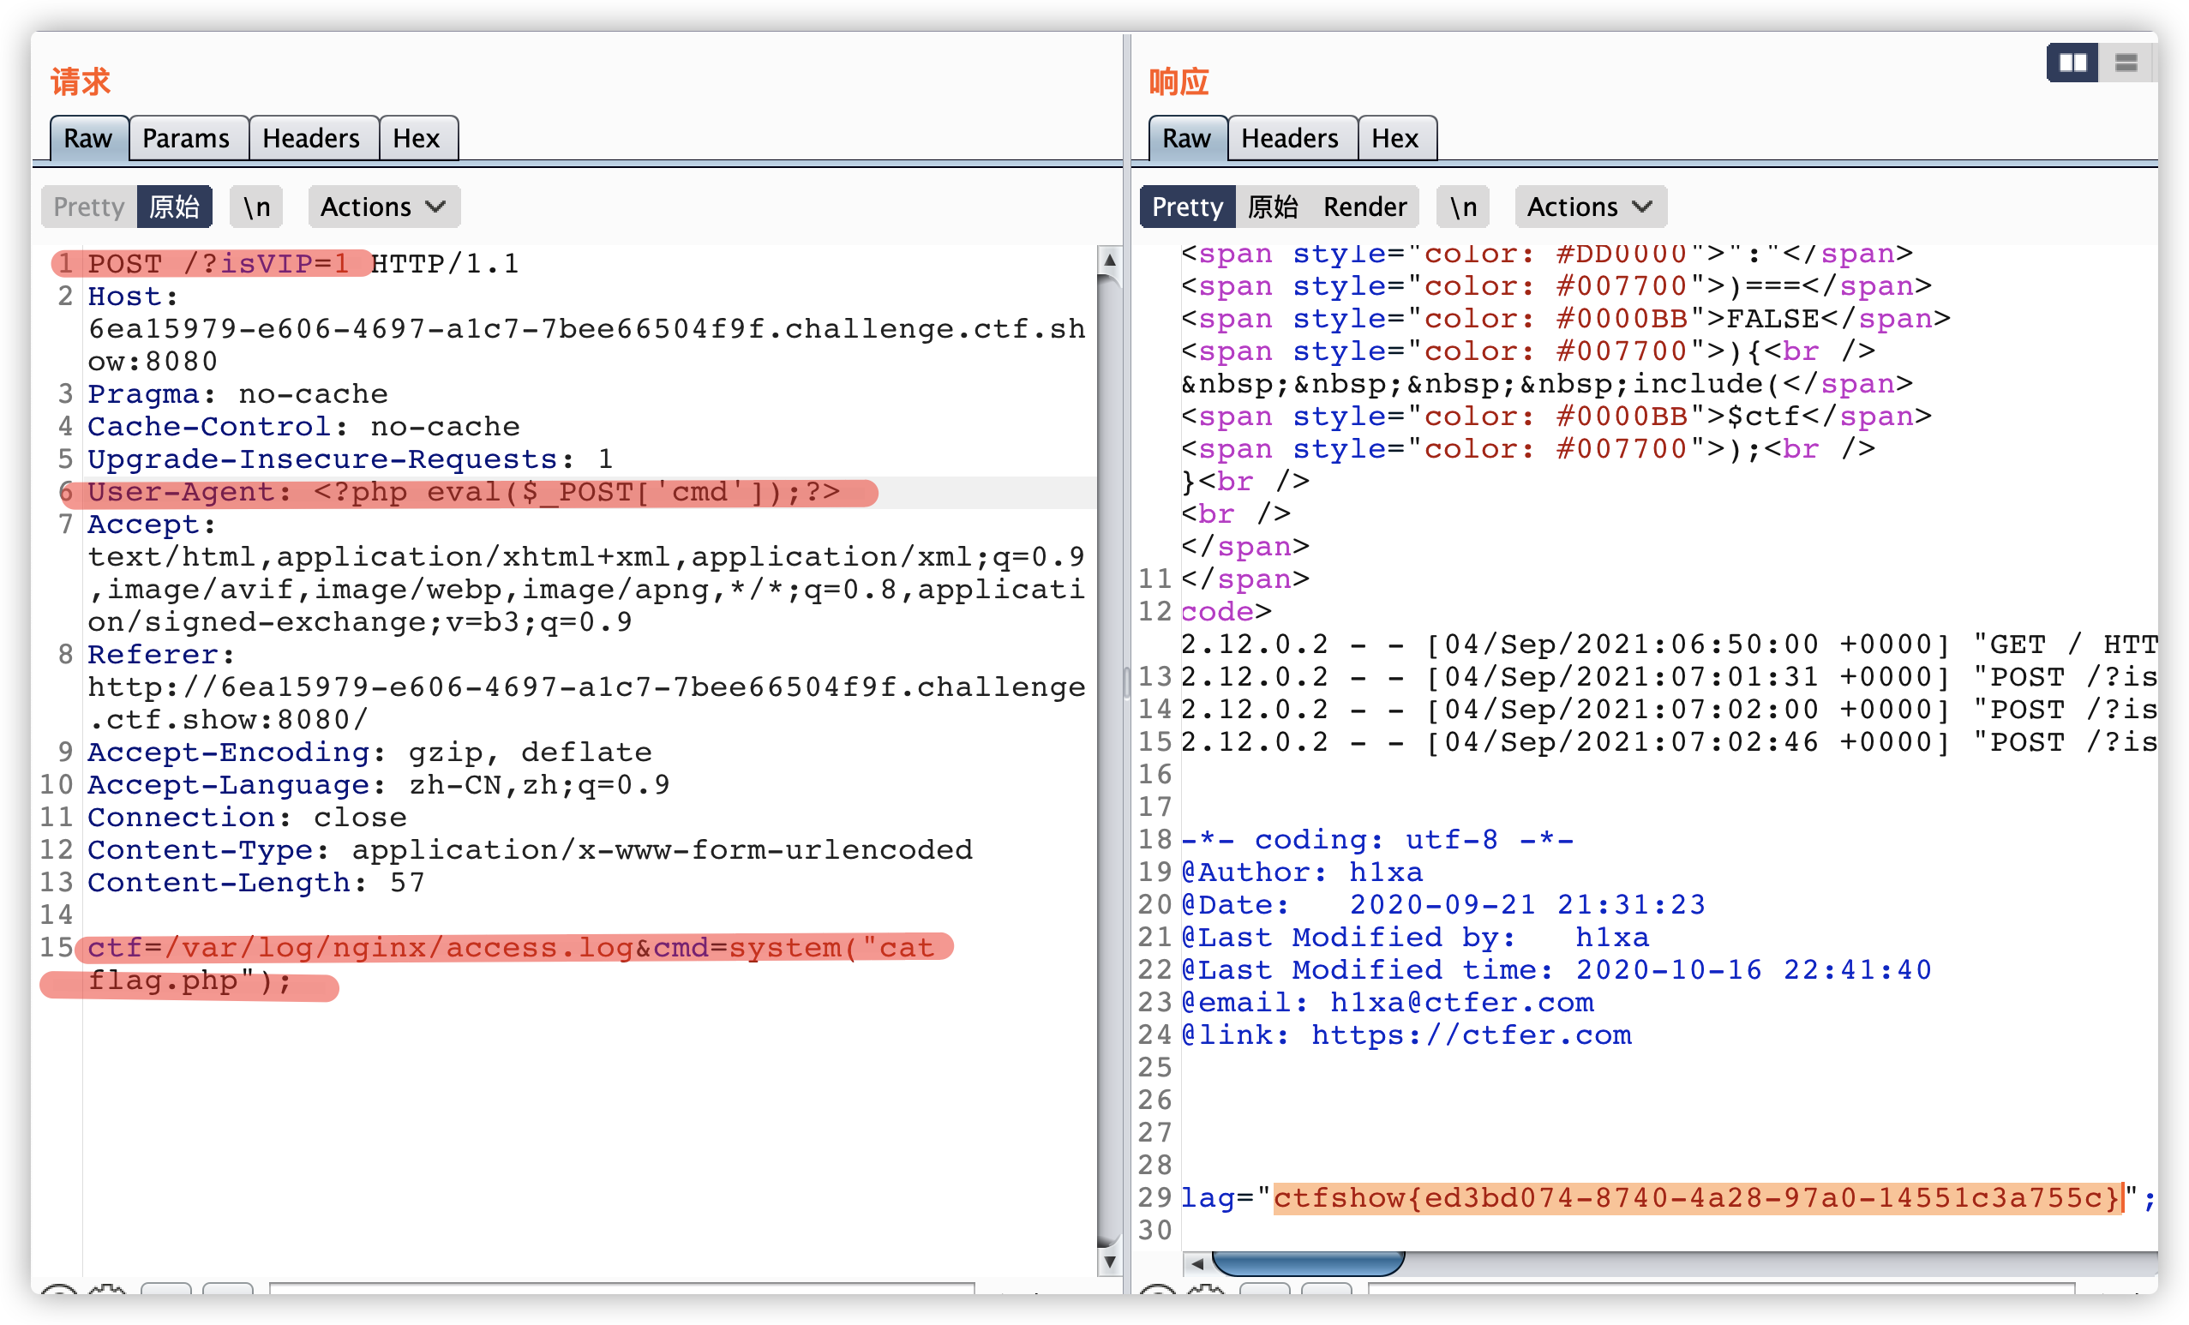Click scroll down arrow in request pane
Image resolution: width=2189 pixels, height=1325 pixels.
tap(1109, 1261)
